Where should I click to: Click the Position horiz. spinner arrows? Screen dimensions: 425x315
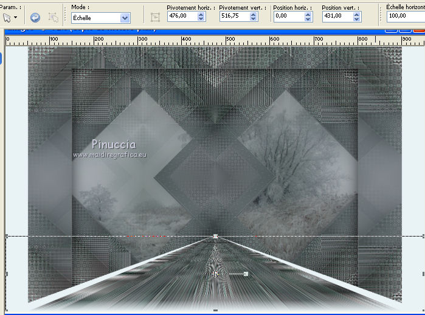pos(308,17)
